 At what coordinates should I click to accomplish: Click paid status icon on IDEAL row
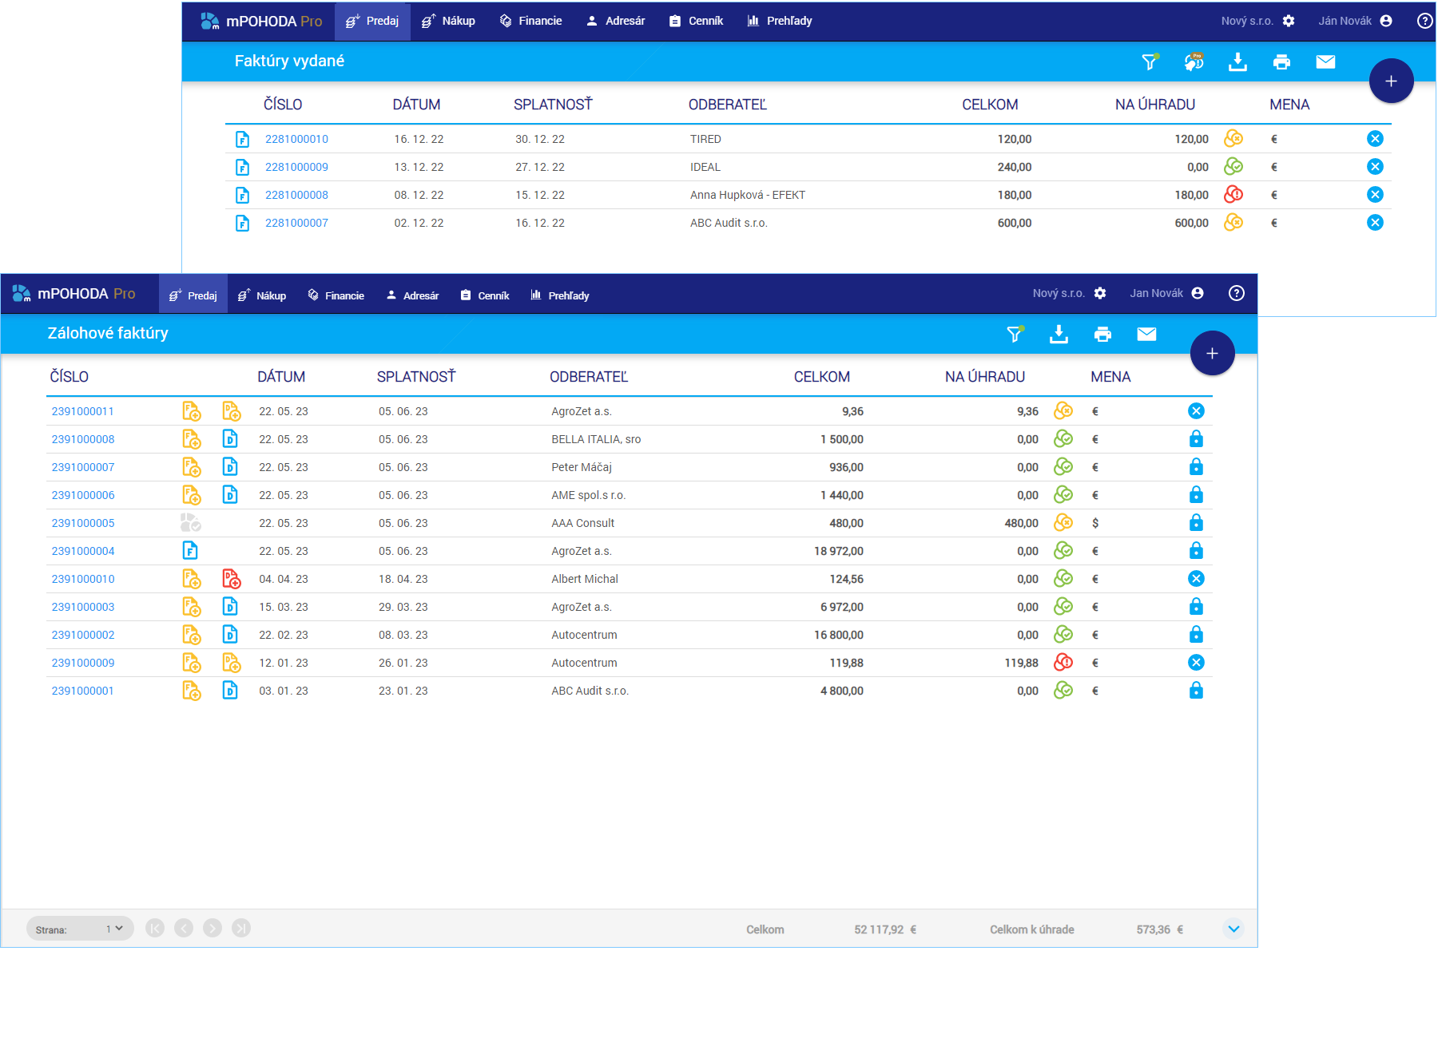[x=1233, y=166]
